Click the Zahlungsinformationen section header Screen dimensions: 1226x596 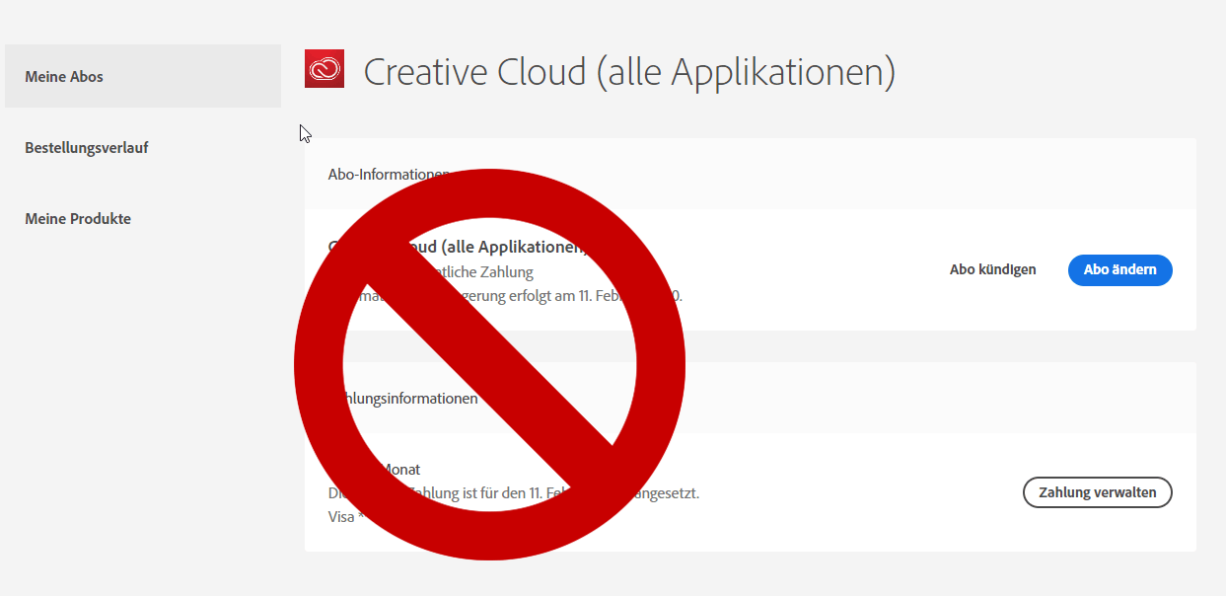click(414, 399)
